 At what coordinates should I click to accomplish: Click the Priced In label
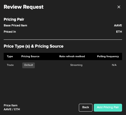[10, 32]
